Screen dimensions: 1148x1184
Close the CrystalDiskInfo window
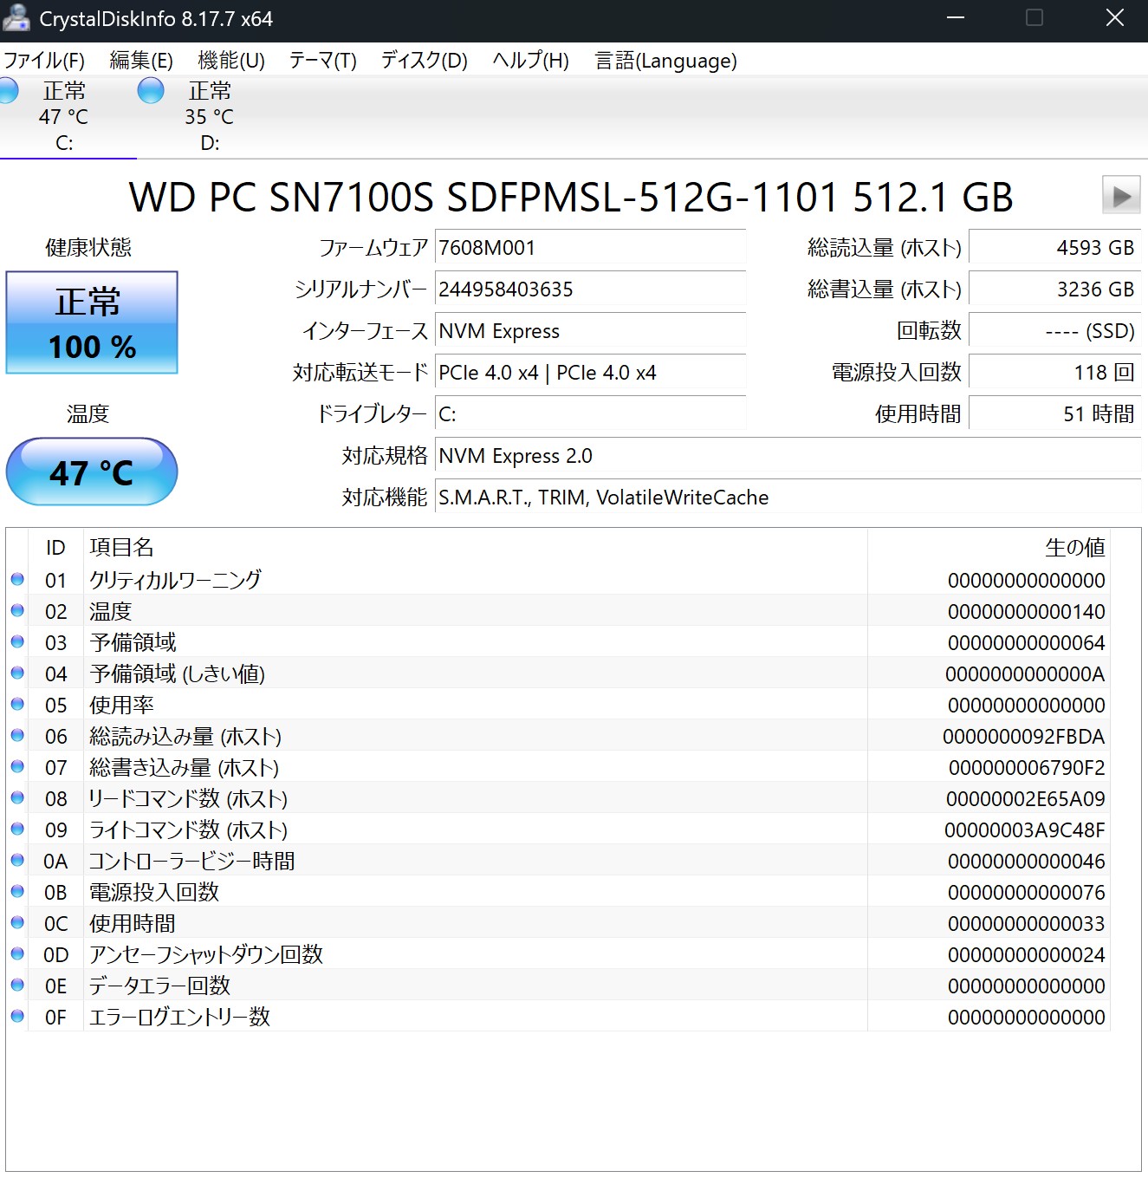1115,18
